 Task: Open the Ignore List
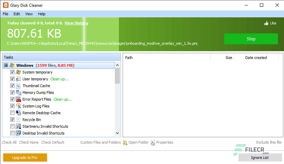point(260,158)
